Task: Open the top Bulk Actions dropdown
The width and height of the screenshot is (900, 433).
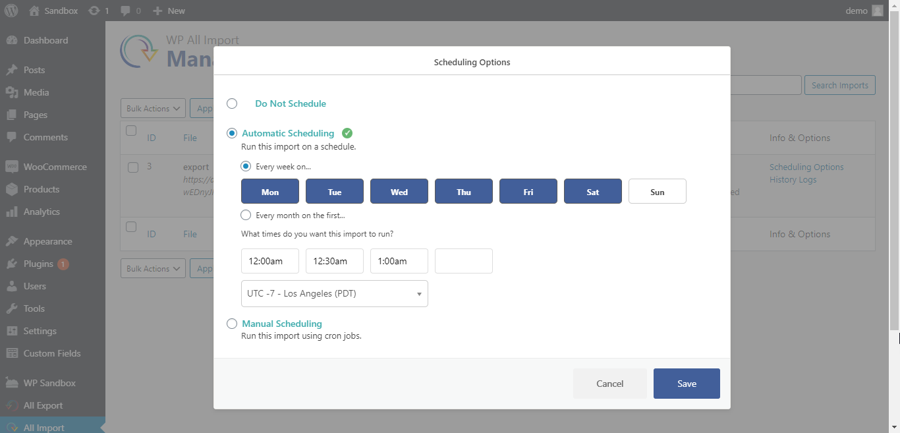Action: click(153, 109)
